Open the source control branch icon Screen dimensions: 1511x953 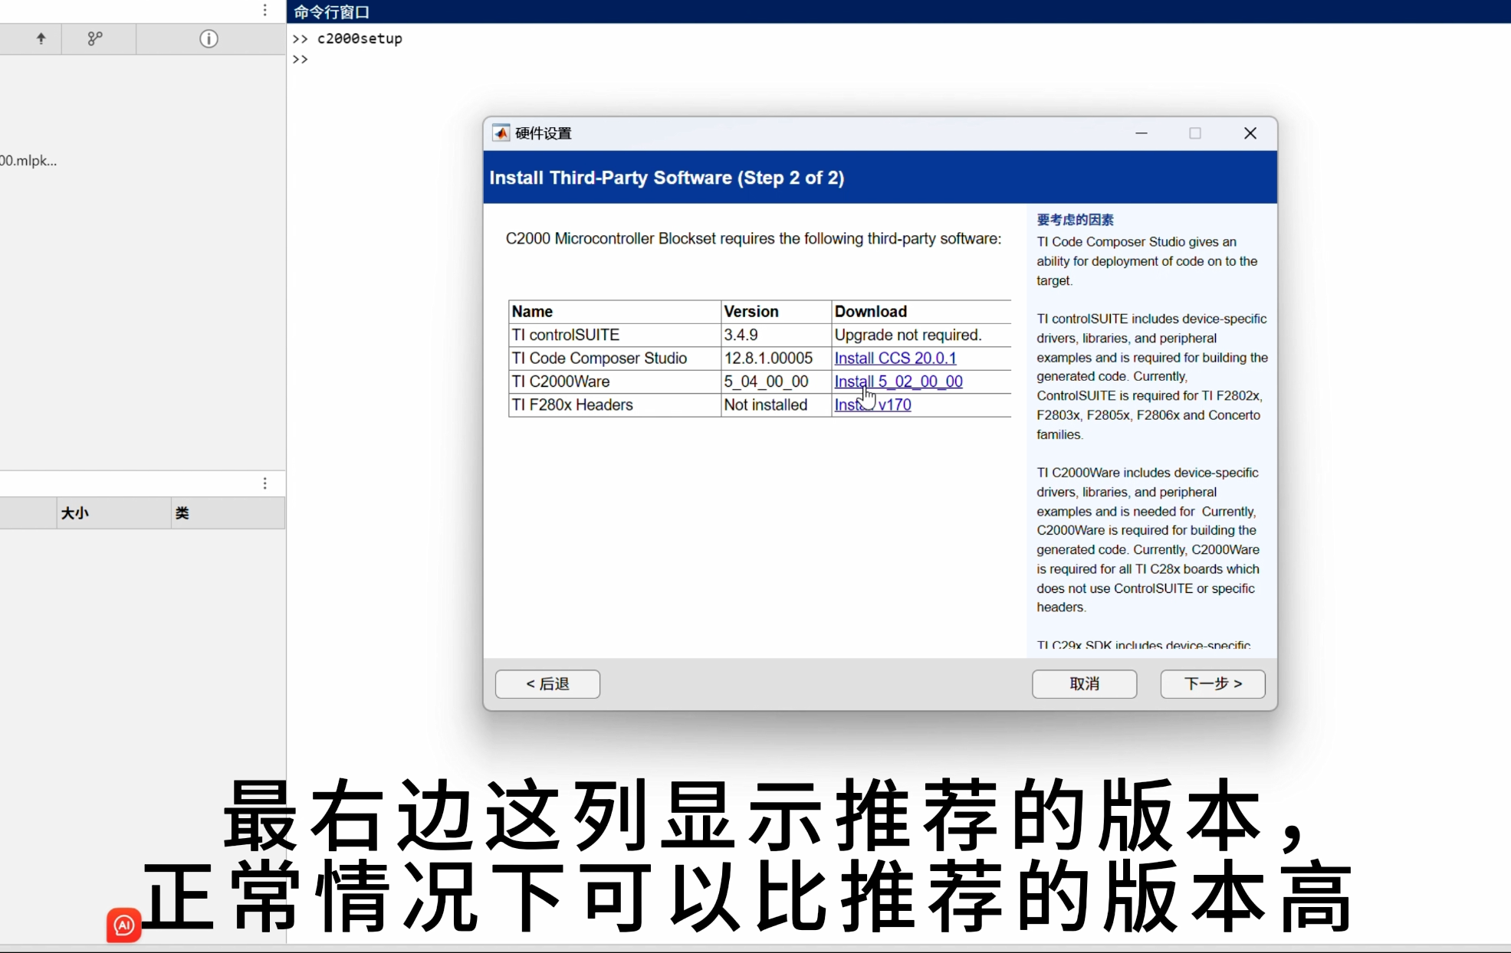coord(95,38)
